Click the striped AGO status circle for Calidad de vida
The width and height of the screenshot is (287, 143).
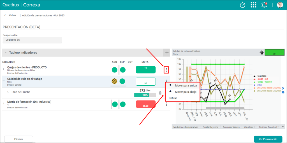(x=114, y=81)
